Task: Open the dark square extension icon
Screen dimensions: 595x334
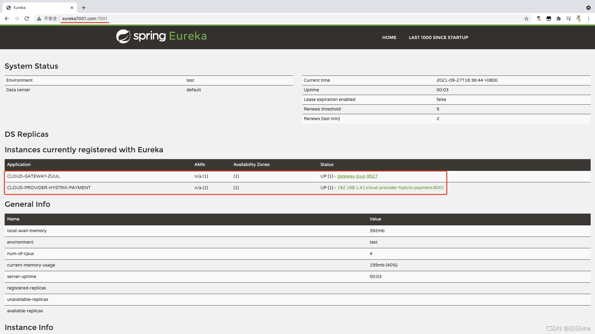Action: coord(549,19)
